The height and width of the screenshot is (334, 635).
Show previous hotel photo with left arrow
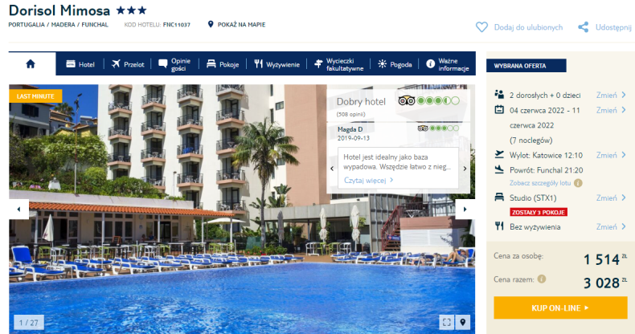tap(18, 209)
